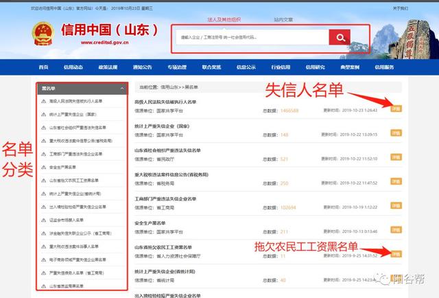439x298 pixels.
Task: Click the red search magnifier button
Action: point(340,37)
